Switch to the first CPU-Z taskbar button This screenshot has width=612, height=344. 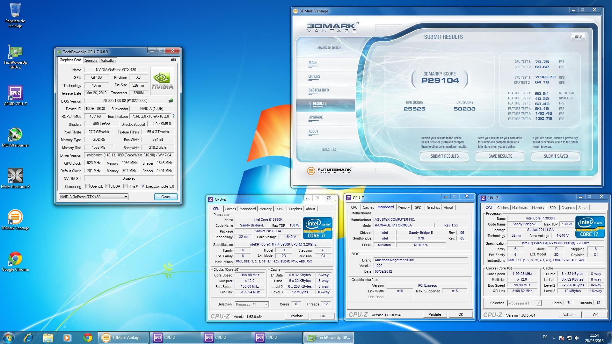tap(175, 338)
